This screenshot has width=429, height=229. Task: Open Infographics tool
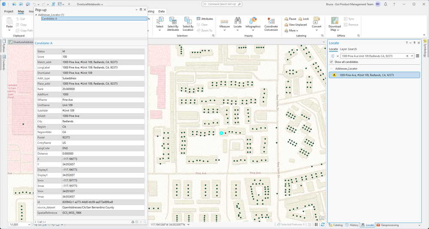[253, 23]
